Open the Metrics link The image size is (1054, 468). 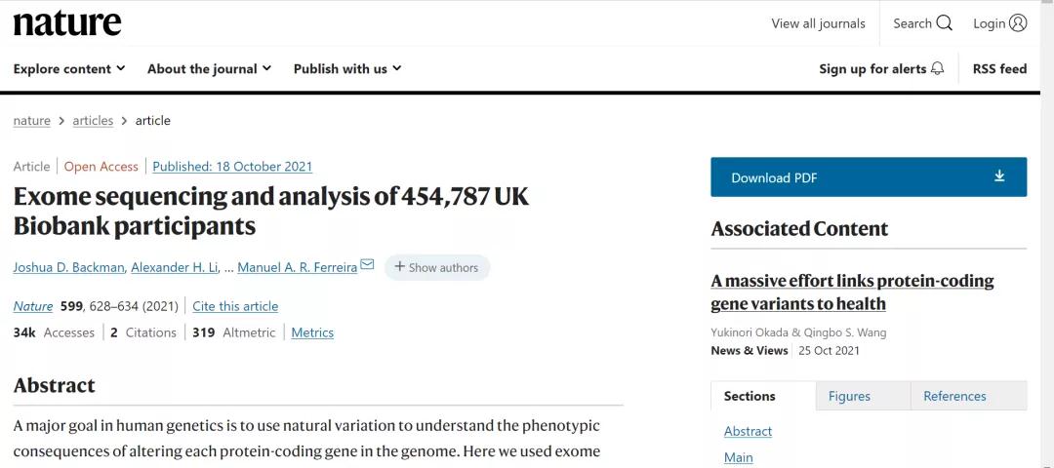312,332
